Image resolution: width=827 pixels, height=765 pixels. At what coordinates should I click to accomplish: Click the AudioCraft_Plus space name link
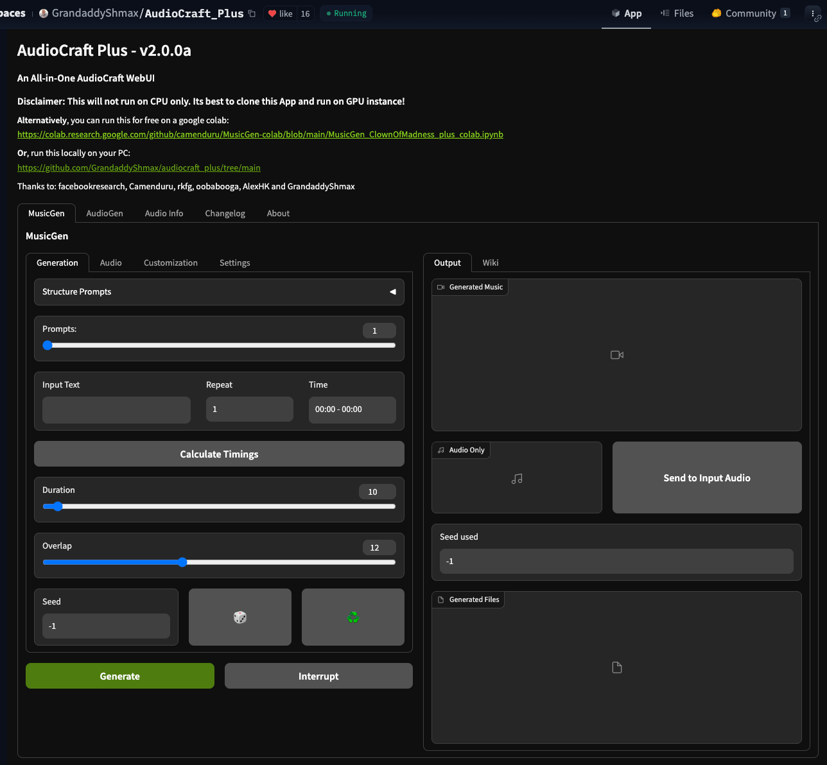coord(194,13)
